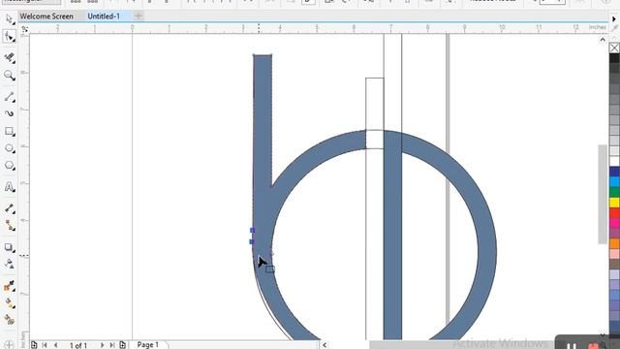Screen dimensions: 620x349
Task: Add a page before the current page
Action: [x=34, y=345]
